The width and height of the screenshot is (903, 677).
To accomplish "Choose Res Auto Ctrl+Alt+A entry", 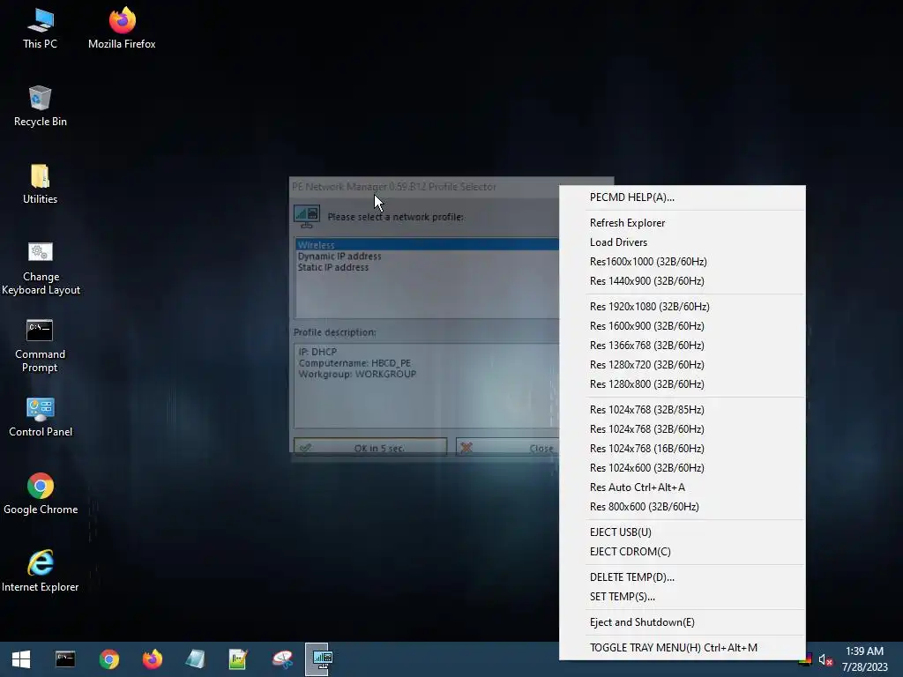I will pyautogui.click(x=683, y=487).
